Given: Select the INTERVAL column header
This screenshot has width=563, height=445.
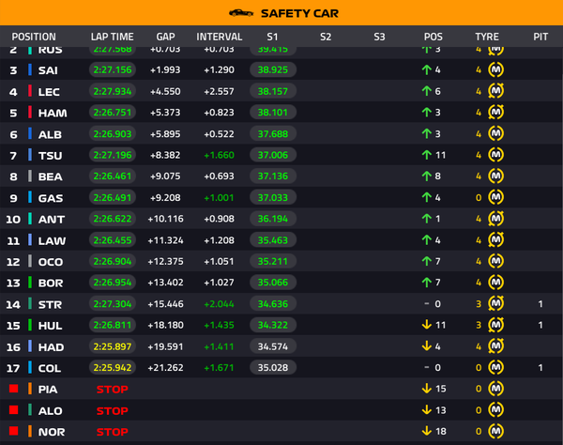Looking at the screenshot, I should point(220,37).
